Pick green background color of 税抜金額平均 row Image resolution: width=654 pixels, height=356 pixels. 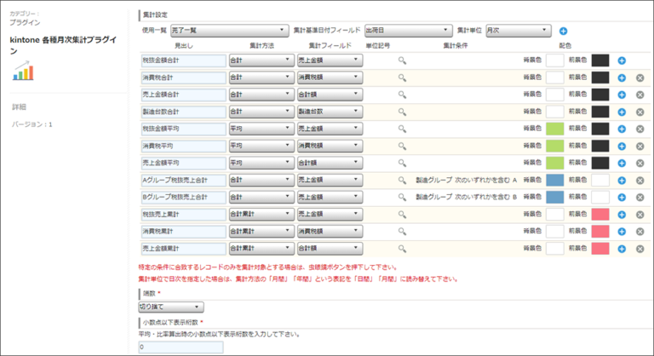554,129
